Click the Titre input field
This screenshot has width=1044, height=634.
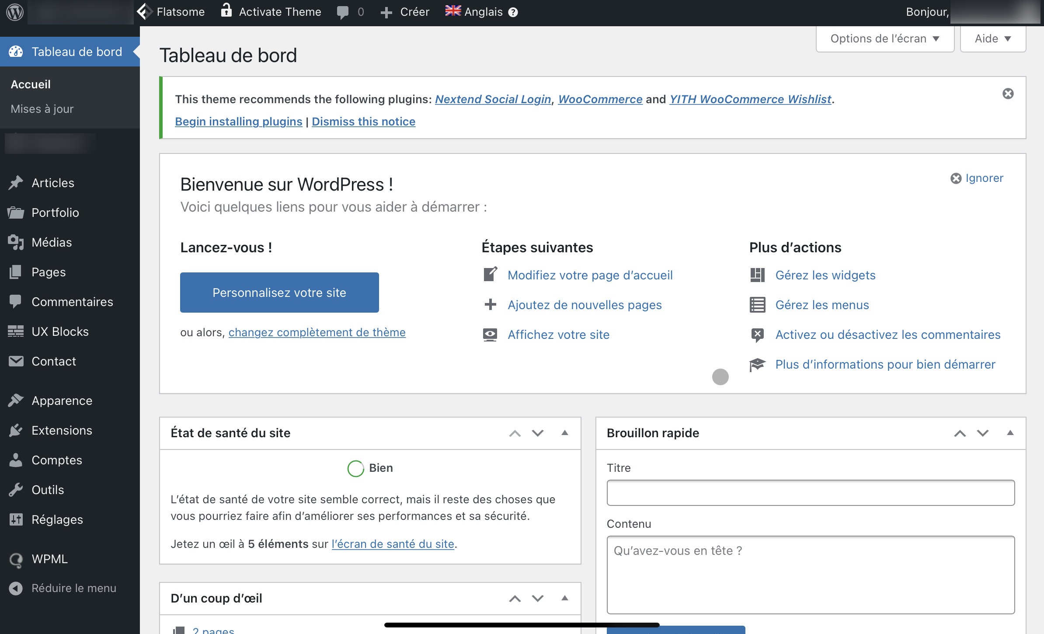811,493
